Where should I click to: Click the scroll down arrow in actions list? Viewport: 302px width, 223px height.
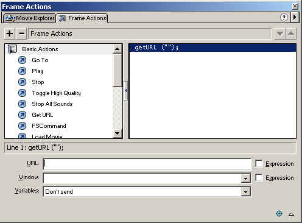[x=117, y=133]
